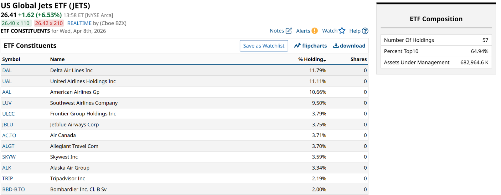501x195 pixels.
Task: Select the LUV ticker link
Action: coord(7,103)
